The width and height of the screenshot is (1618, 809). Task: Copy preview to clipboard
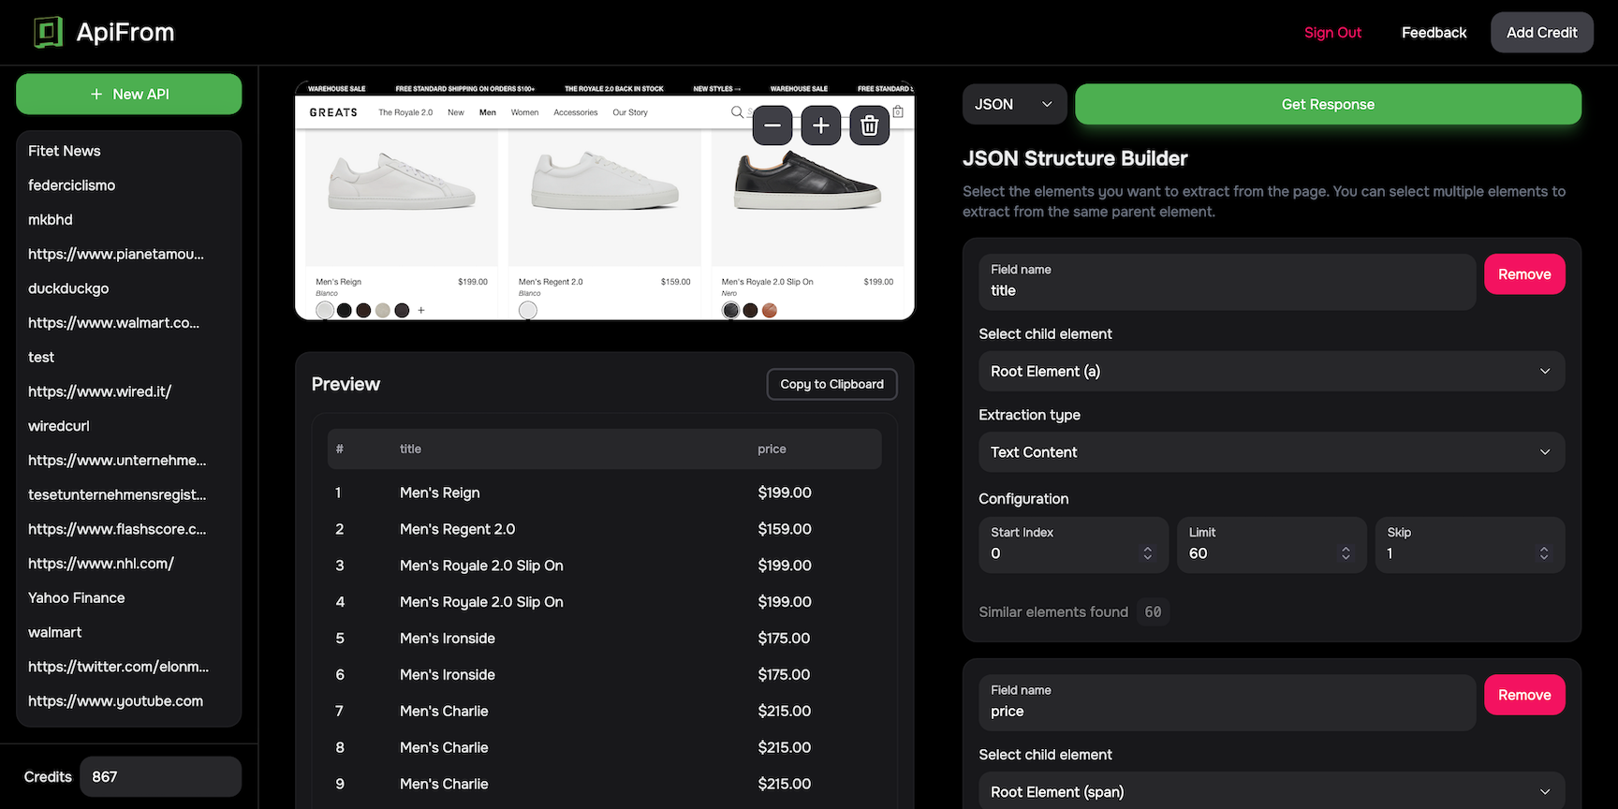(831, 384)
